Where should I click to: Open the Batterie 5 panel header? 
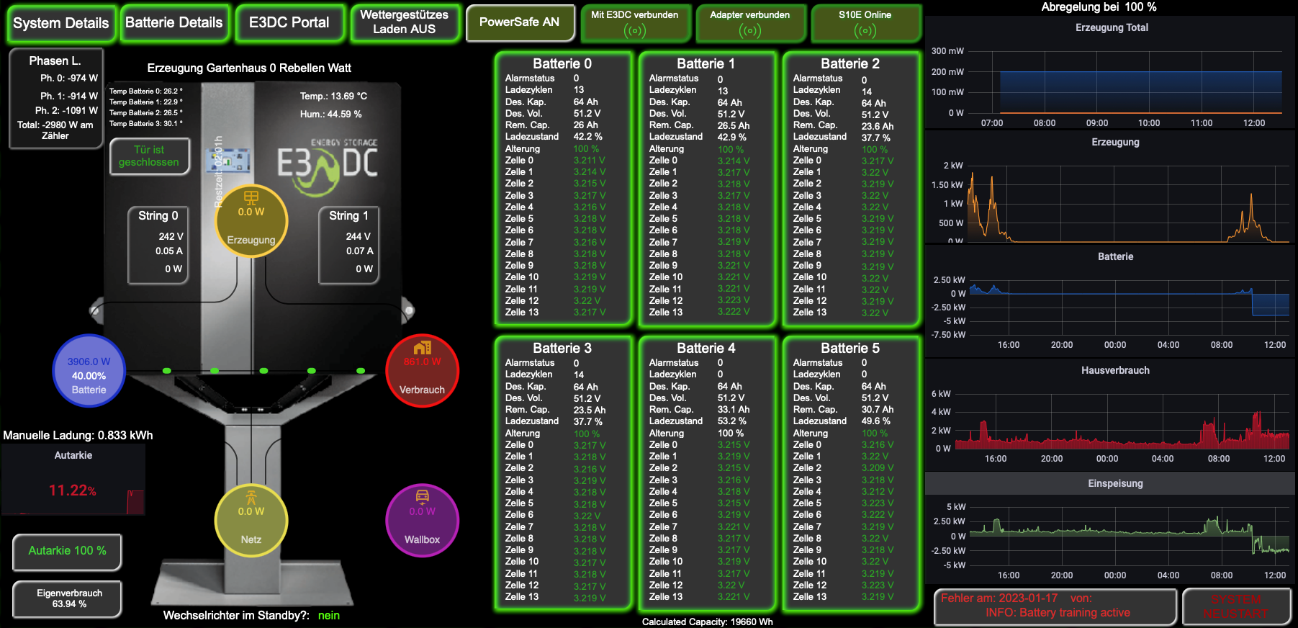(850, 348)
